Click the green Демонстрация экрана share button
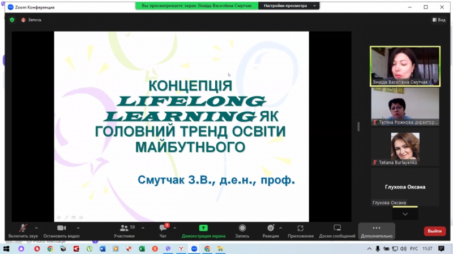 click(203, 231)
